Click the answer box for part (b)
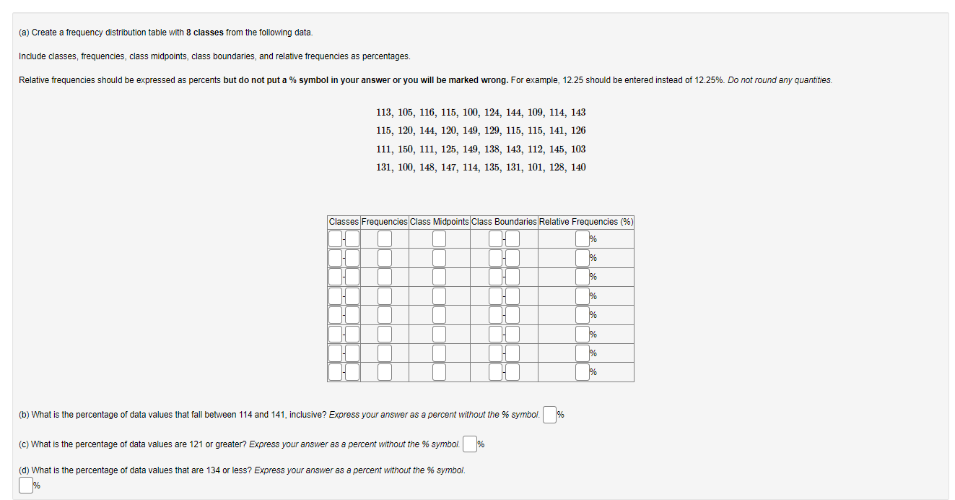The width and height of the screenshot is (955, 500). (x=549, y=414)
